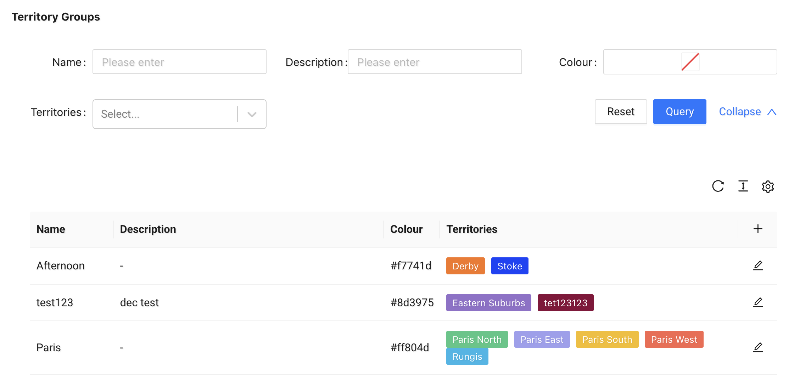
Task: Expand the Territories dropdown arrow
Action: 252,114
